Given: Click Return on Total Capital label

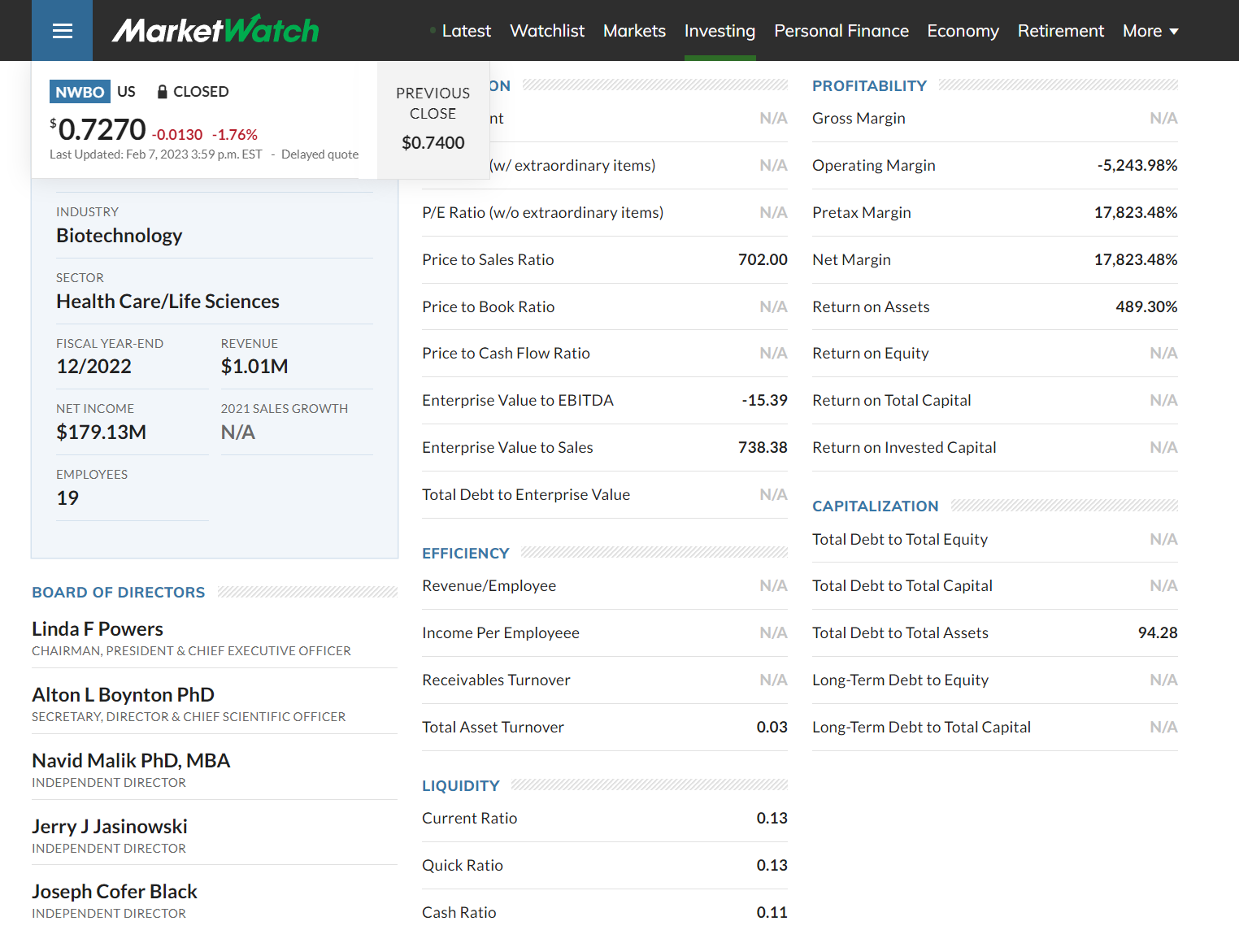Looking at the screenshot, I should tap(891, 401).
